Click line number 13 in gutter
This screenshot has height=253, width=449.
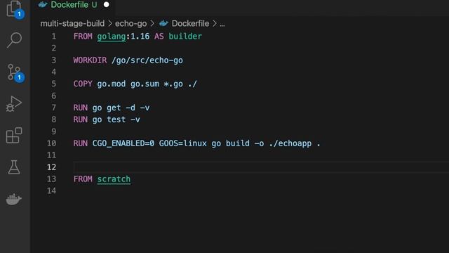pos(51,179)
